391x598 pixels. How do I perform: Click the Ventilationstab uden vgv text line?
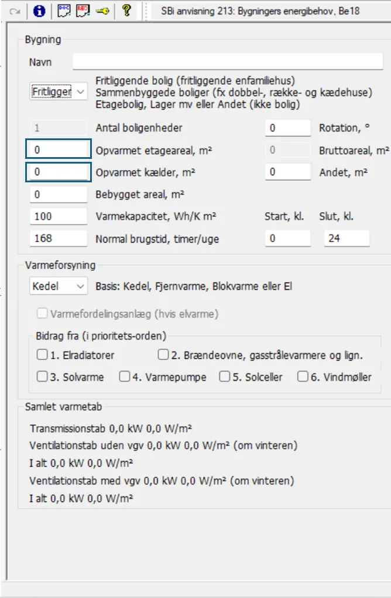click(163, 446)
